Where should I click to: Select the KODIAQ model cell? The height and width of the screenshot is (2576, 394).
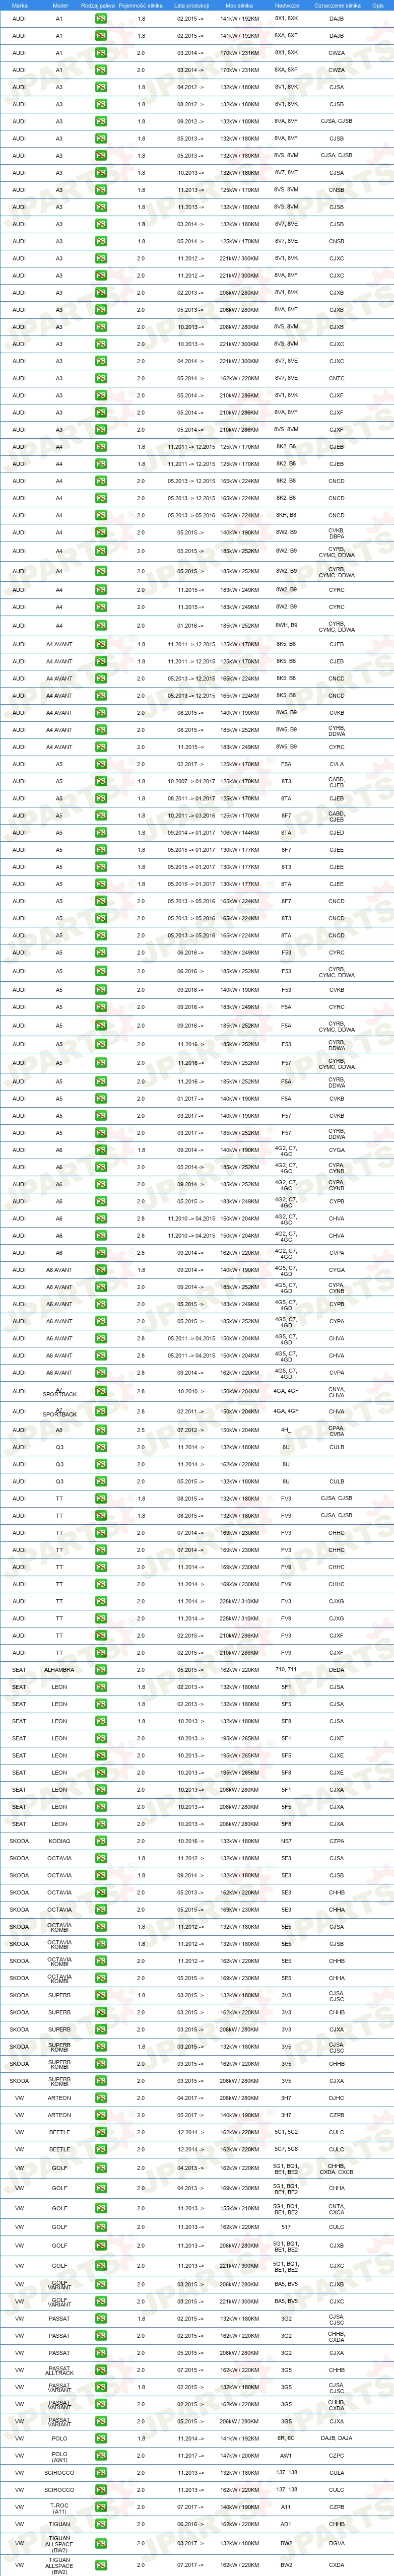[59, 1841]
